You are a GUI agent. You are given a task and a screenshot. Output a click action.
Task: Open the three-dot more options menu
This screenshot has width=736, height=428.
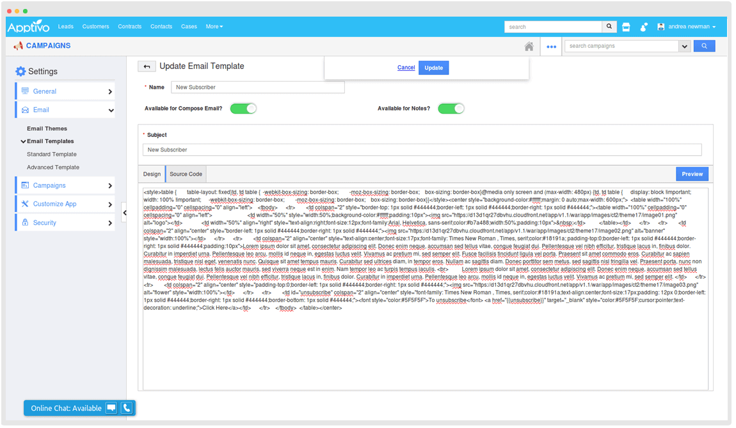point(551,46)
